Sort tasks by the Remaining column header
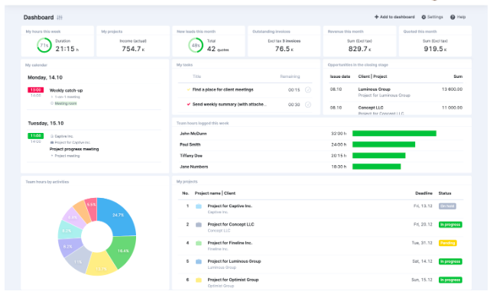 (290, 76)
